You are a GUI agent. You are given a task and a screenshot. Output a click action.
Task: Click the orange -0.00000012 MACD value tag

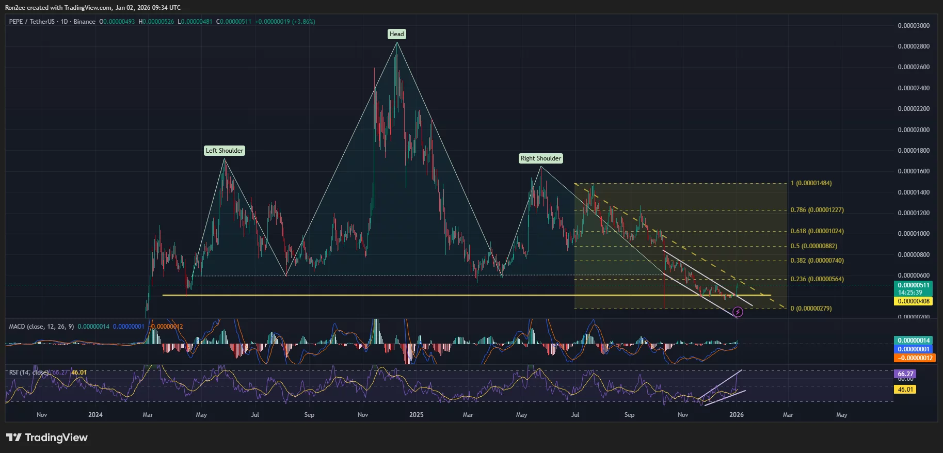point(915,358)
